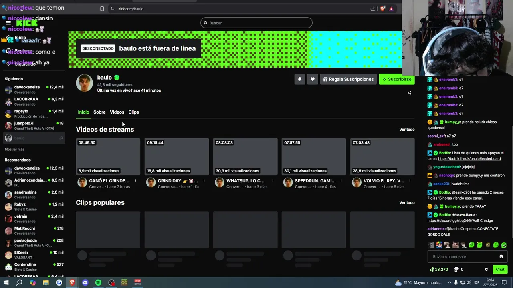Open options menu for WHATSUP. LO C... video

(273, 181)
